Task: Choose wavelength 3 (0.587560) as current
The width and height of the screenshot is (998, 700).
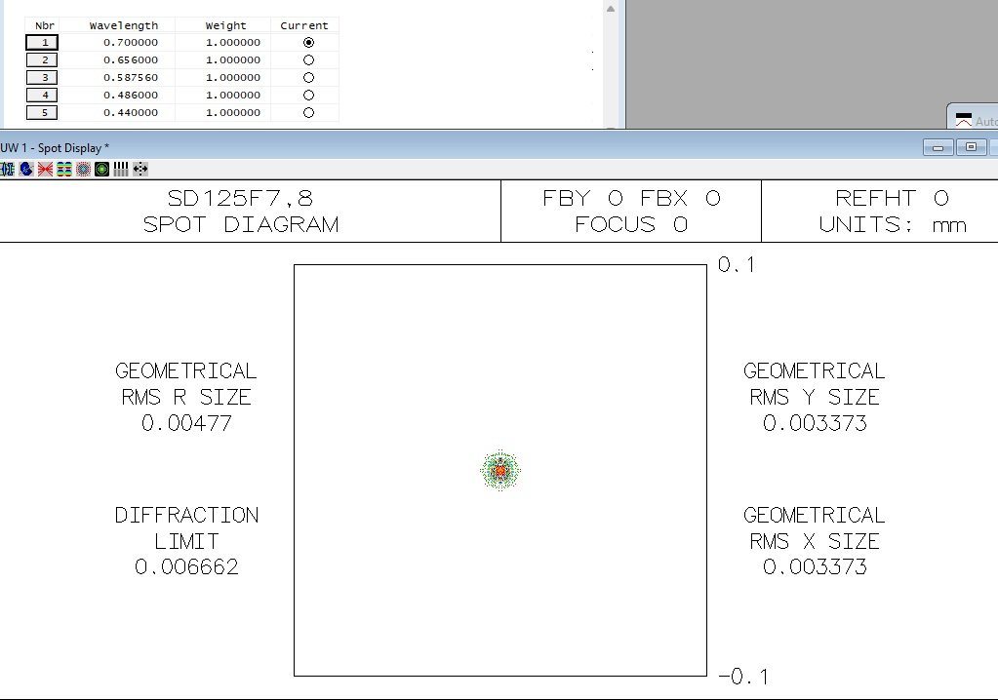Action: click(308, 78)
